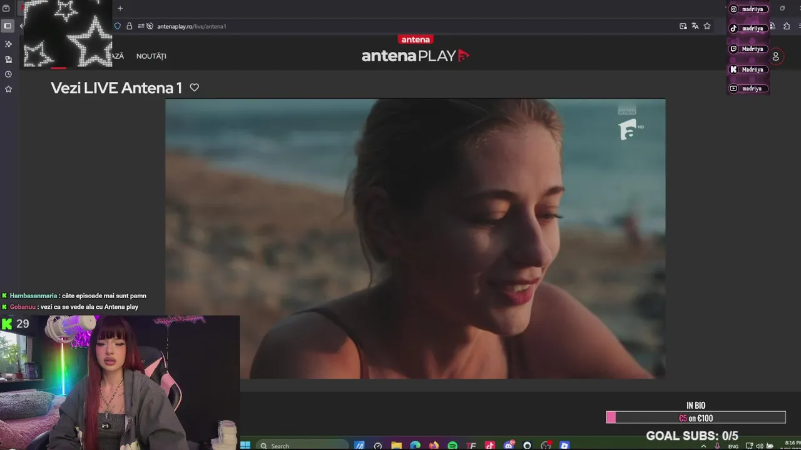Click the live Antena 1 video player
Viewport: 801px width, 450px height.
pyautogui.click(x=415, y=238)
